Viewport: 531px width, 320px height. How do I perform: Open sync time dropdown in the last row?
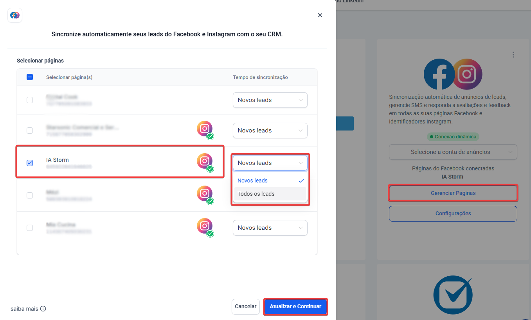pos(270,228)
